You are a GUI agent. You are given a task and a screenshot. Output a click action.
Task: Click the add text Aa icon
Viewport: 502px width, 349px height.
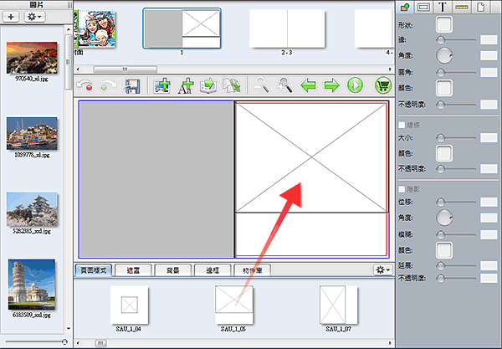pos(186,86)
